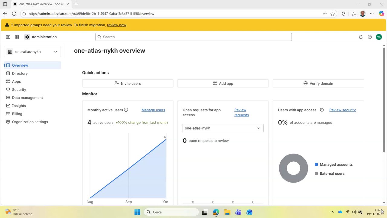
Task: Launch Outlook from the taskbar
Action: [249, 212]
